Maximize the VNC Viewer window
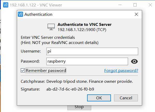The height and width of the screenshot is (112, 155). (x=135, y=5)
